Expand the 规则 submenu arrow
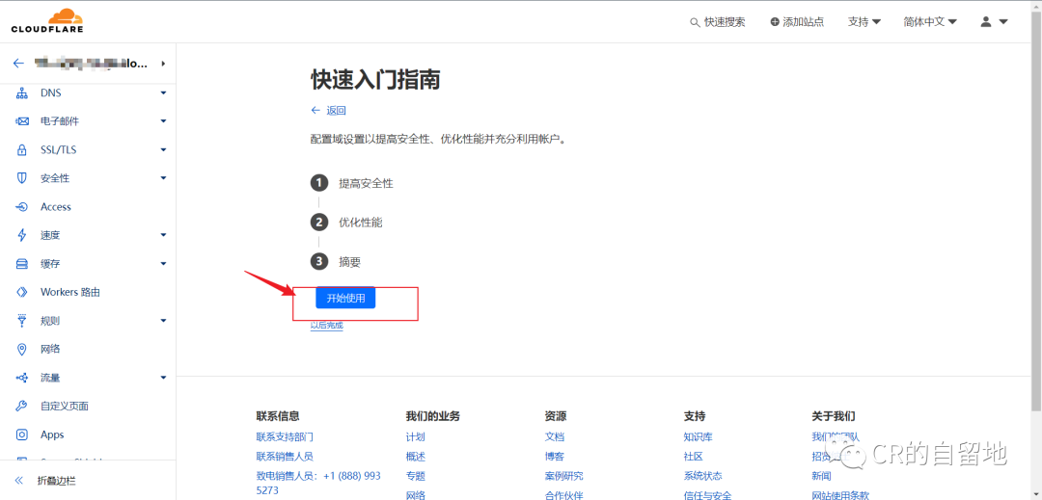The height and width of the screenshot is (500, 1042). [x=163, y=321]
